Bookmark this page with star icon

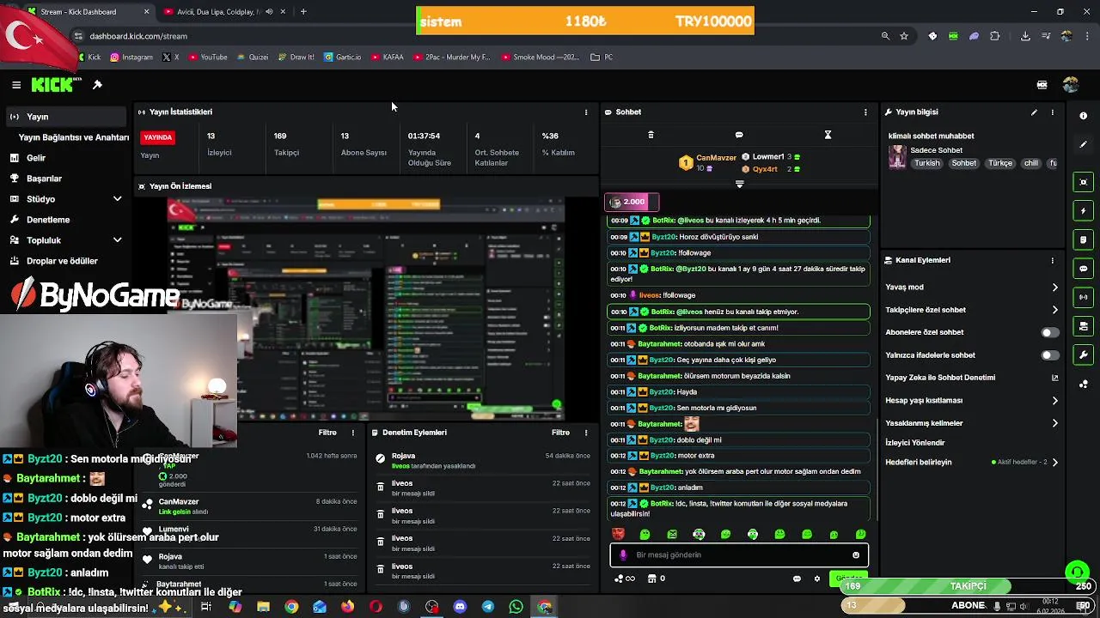tap(904, 36)
